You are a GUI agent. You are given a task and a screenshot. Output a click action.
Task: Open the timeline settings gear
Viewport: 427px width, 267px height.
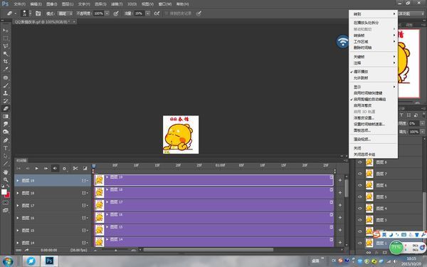[x=64, y=169]
